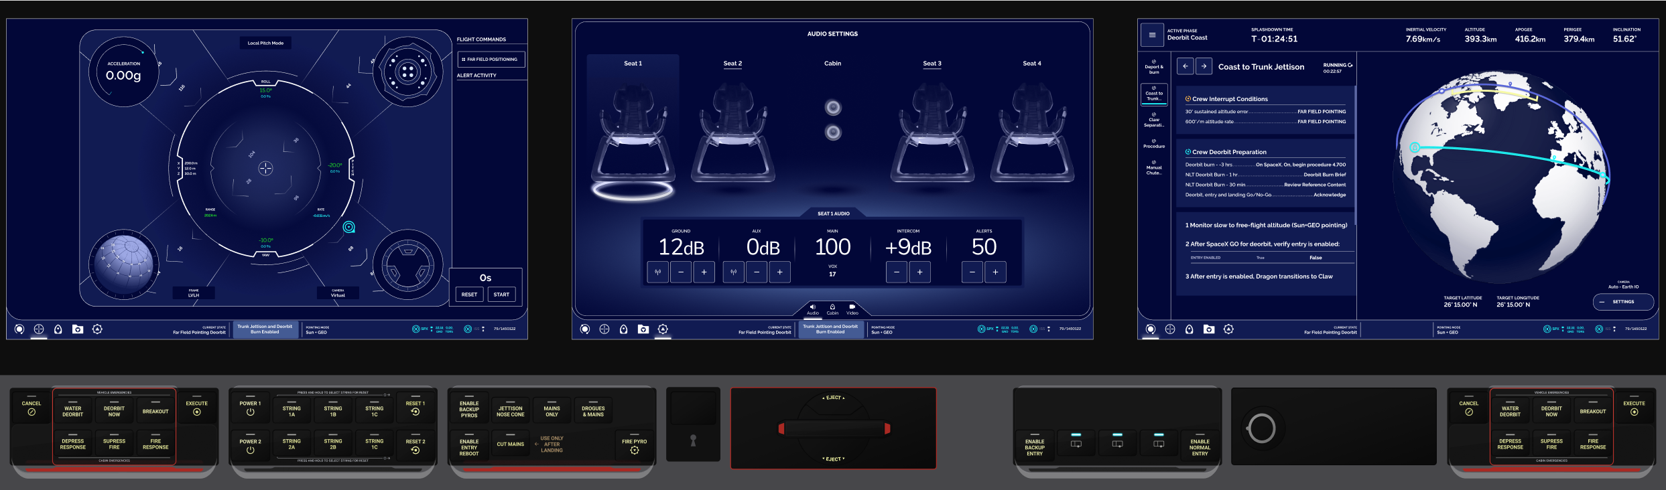Toggle the Ground channel transmit antenna icon
The image size is (1666, 490).
coord(658,272)
